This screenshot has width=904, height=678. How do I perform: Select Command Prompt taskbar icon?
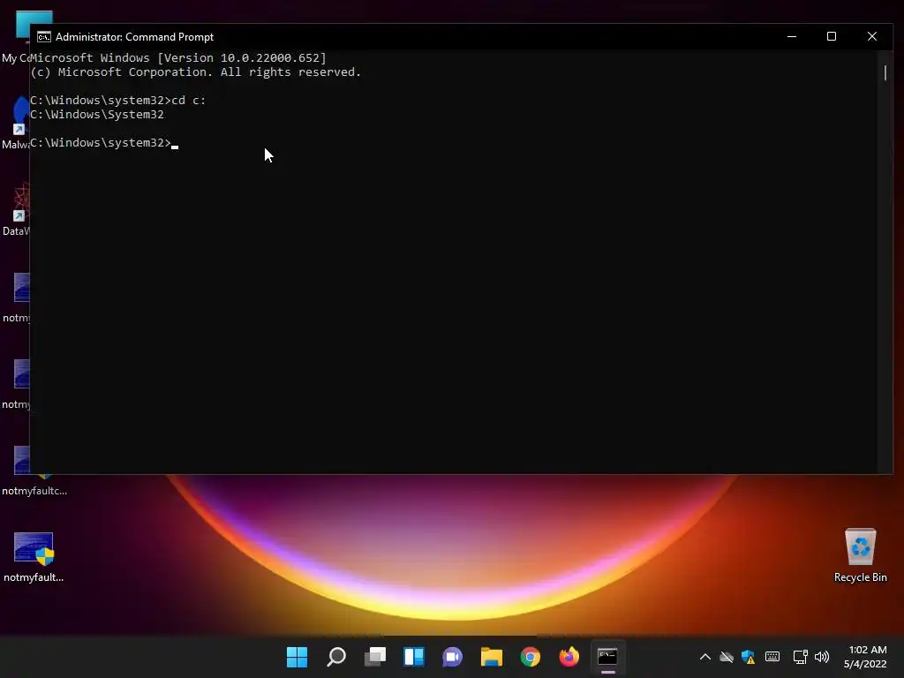(x=607, y=657)
